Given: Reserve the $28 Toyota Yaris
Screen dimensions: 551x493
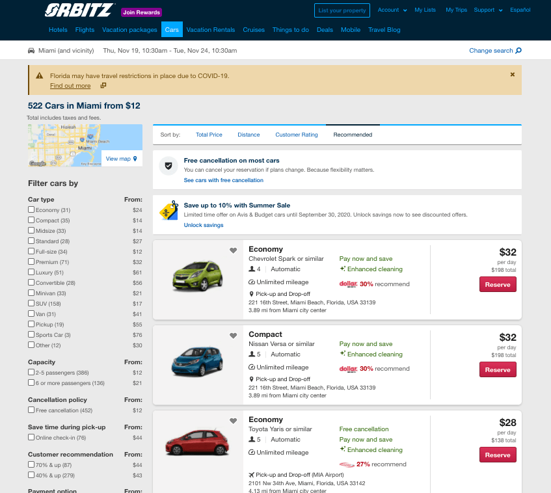Looking at the screenshot, I should 498,455.
